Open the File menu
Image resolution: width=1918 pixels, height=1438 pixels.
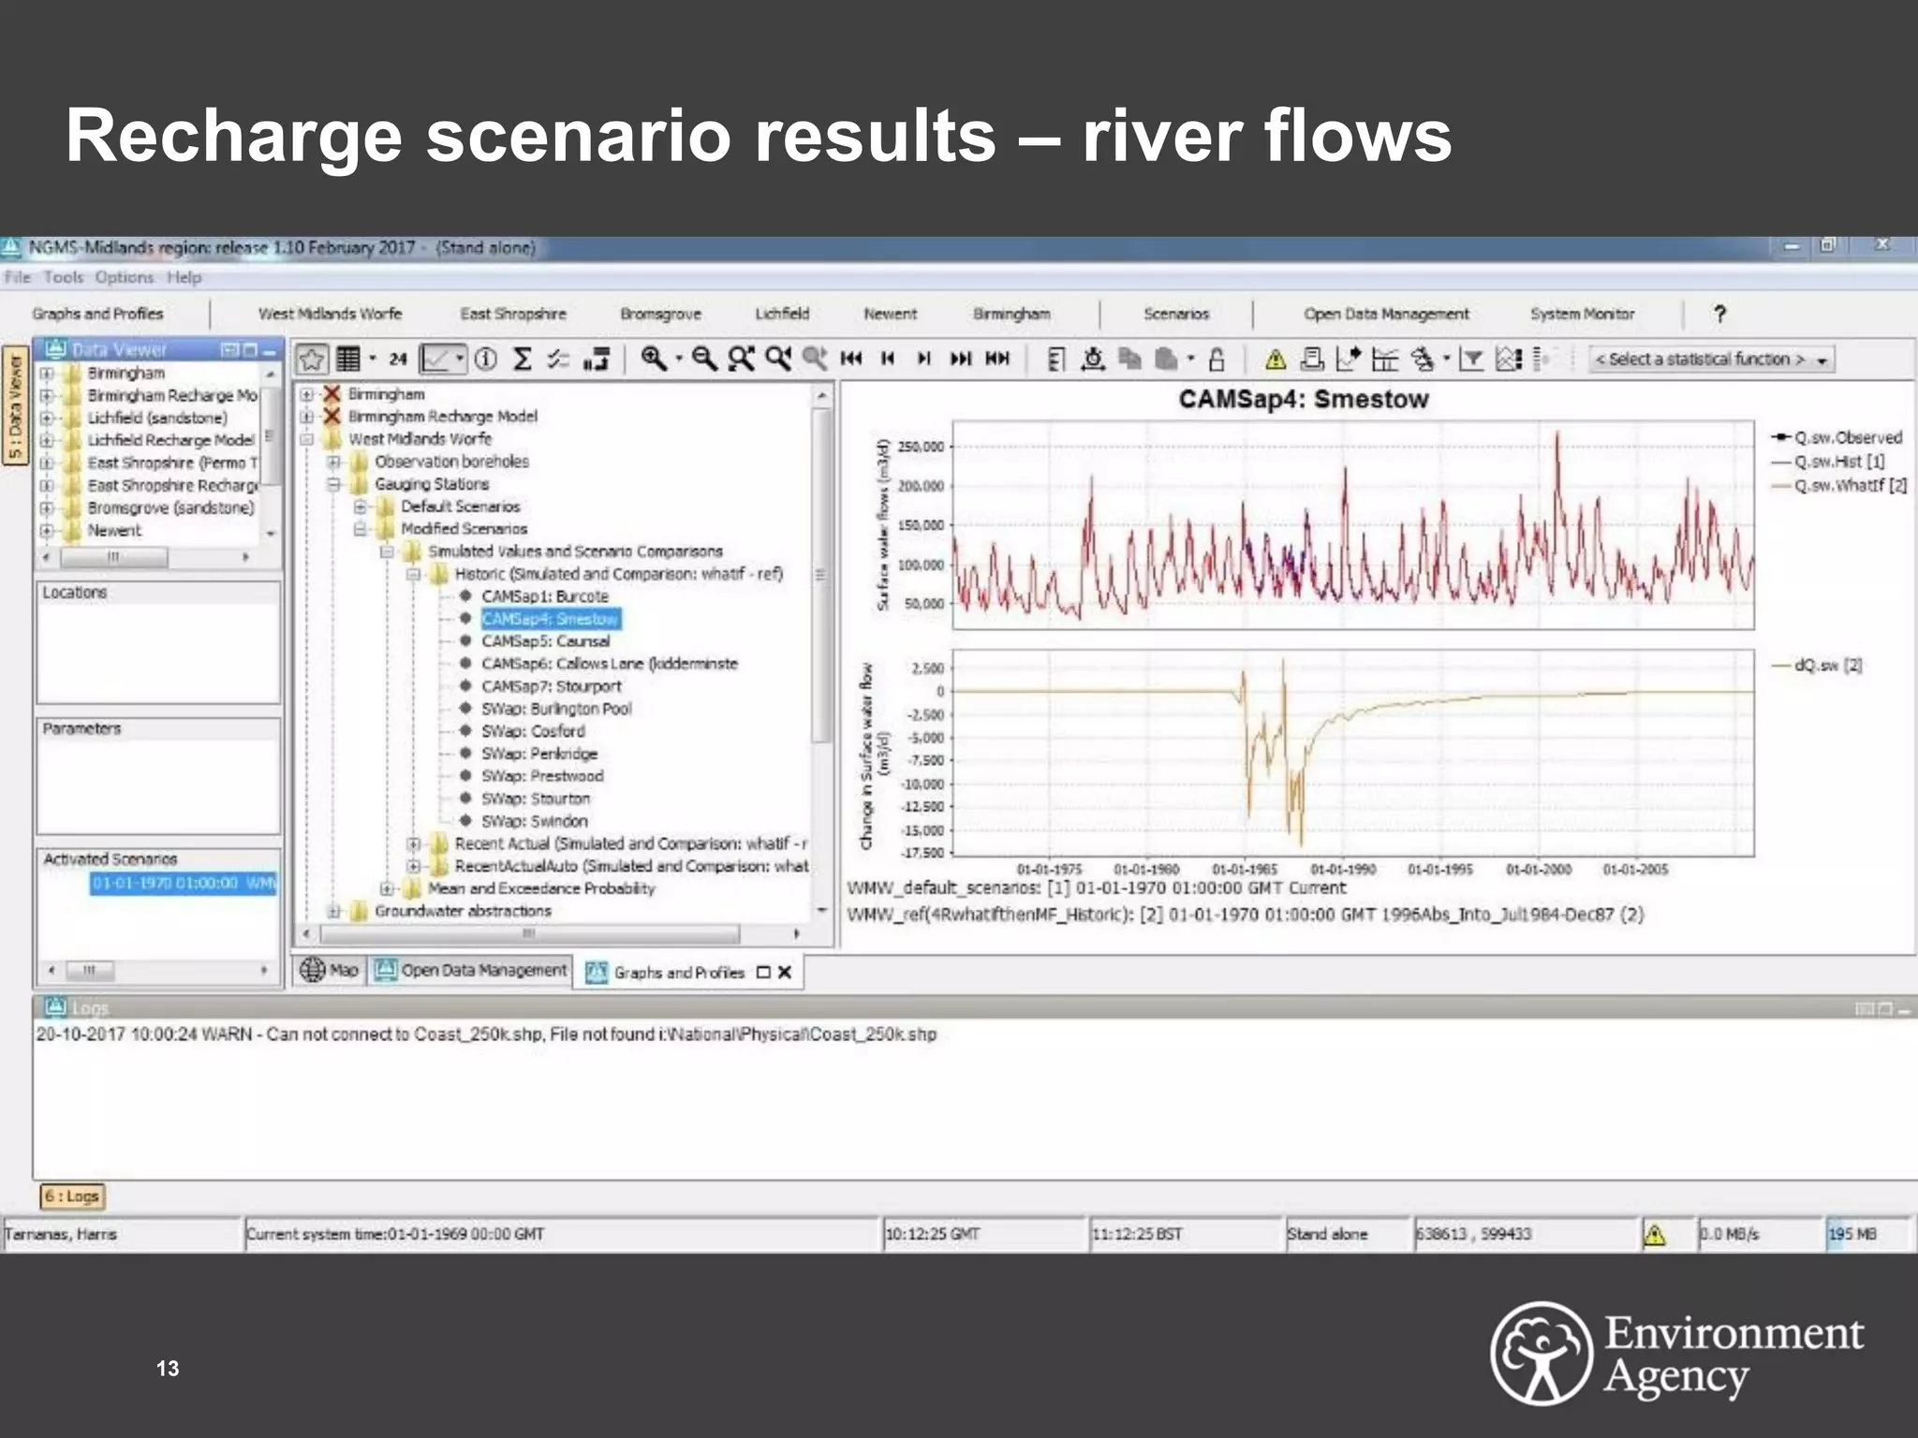pos(17,277)
